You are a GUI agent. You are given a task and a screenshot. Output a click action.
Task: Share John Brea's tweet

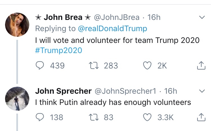pyautogui.click(x=200, y=66)
